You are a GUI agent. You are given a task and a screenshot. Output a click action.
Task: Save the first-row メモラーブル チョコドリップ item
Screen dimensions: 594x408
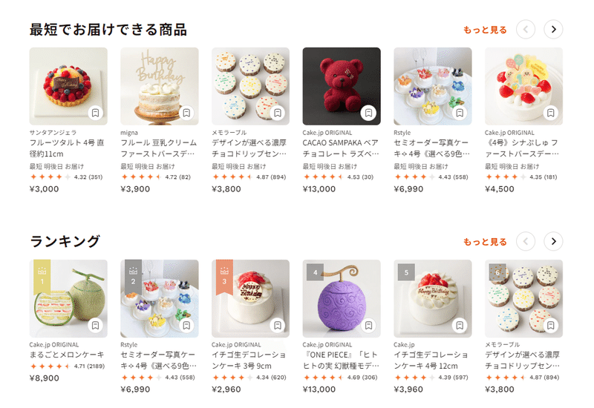(x=278, y=113)
